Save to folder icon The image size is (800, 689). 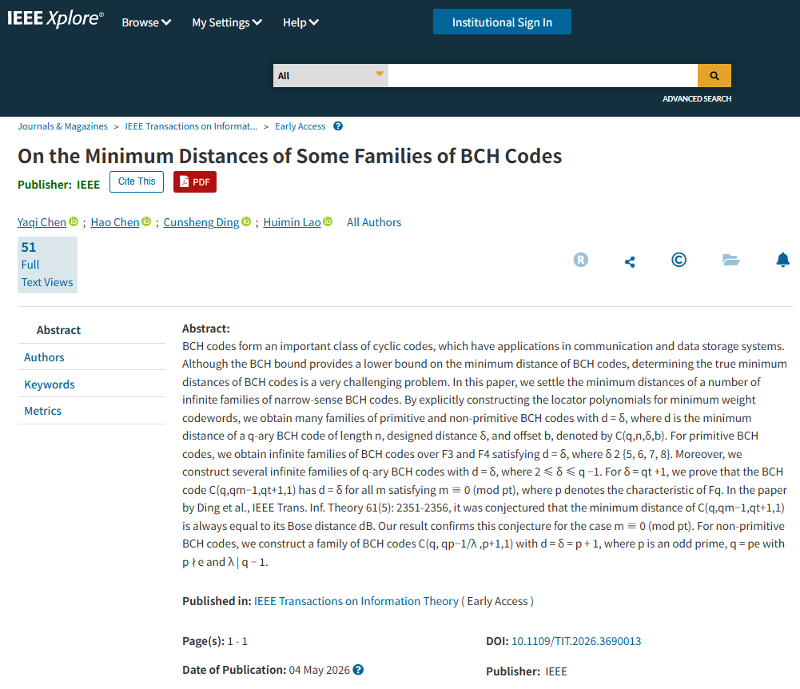pos(730,260)
